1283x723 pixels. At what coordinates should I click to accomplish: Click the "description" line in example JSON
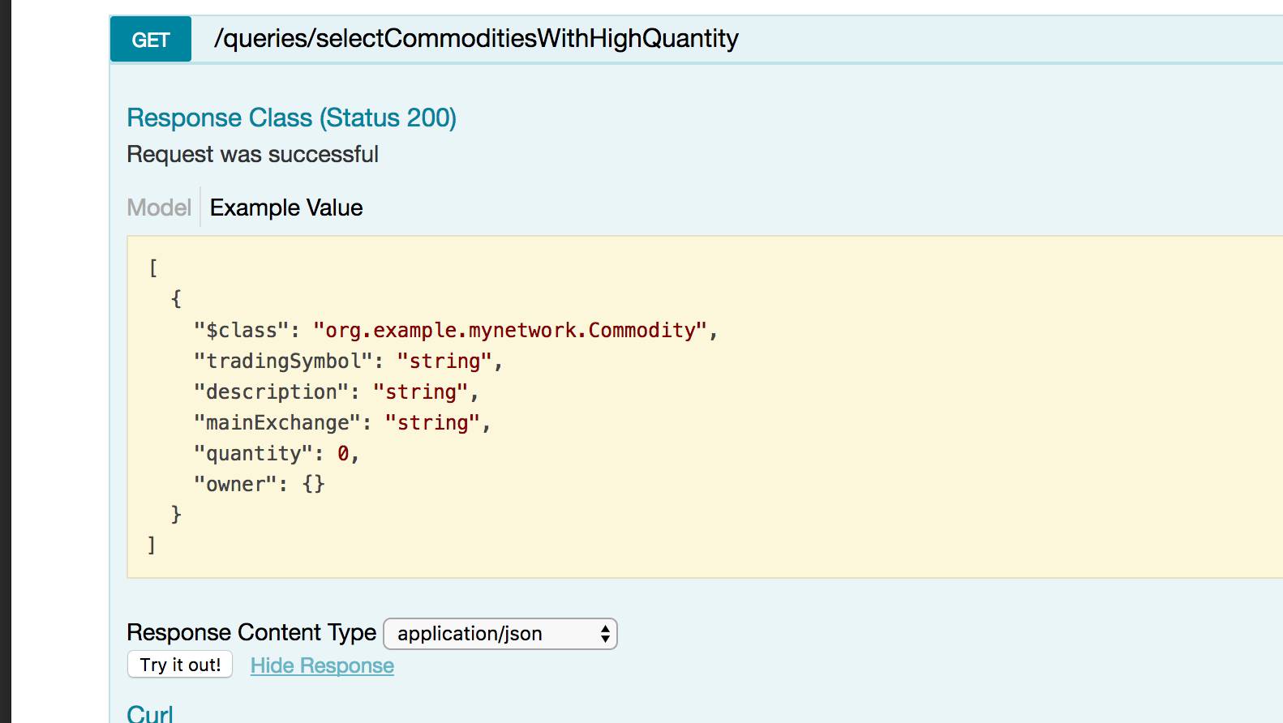click(x=337, y=392)
